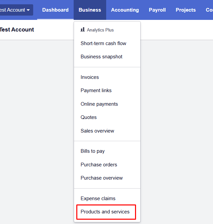The width and height of the screenshot is (213, 224).
Task: View the Sales overview page
Action: [97, 131]
